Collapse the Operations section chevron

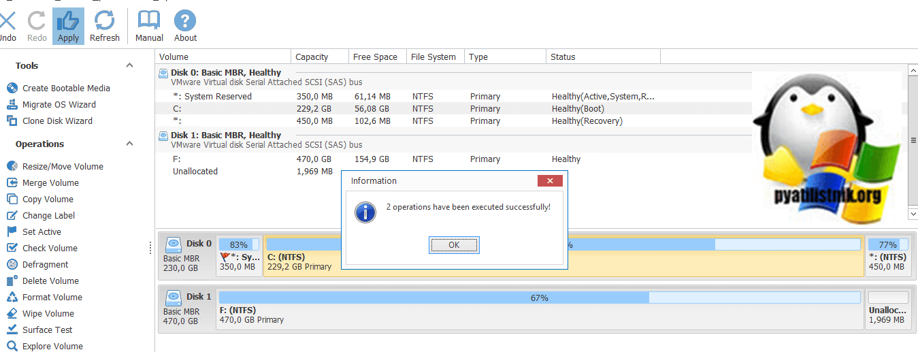(x=129, y=144)
